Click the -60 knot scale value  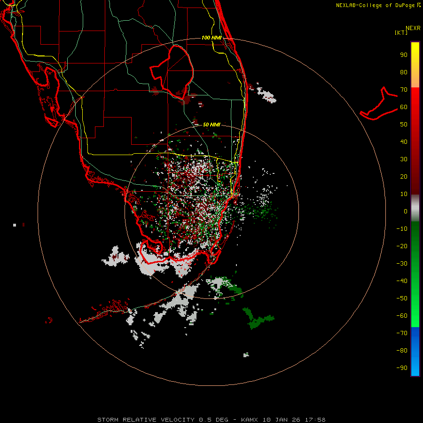(402, 316)
